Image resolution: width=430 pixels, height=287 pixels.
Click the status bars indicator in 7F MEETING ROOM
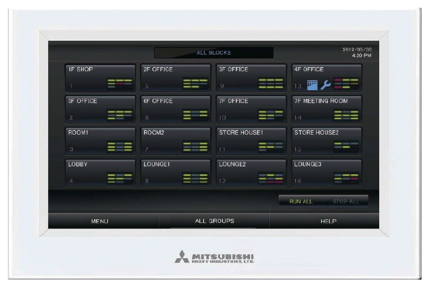point(346,115)
